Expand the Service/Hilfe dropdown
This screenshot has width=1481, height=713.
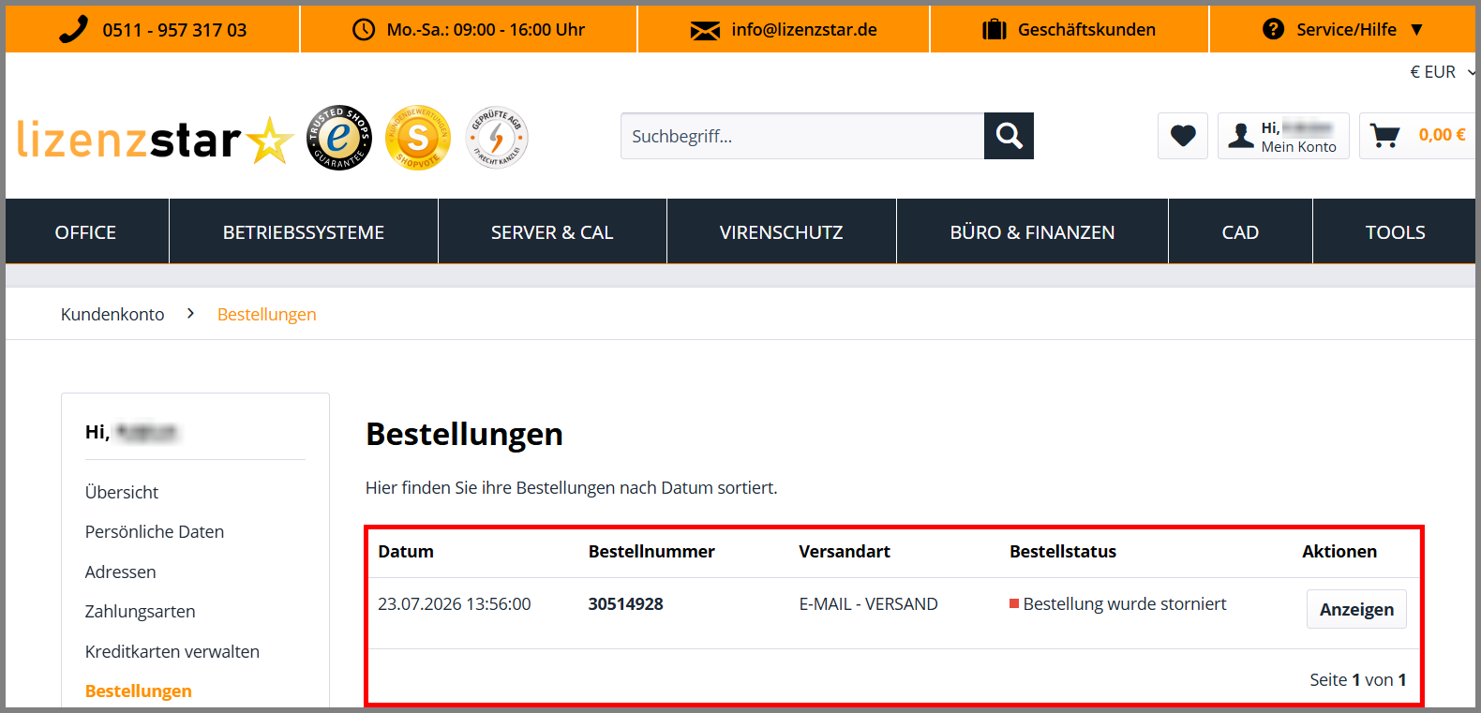1342,29
